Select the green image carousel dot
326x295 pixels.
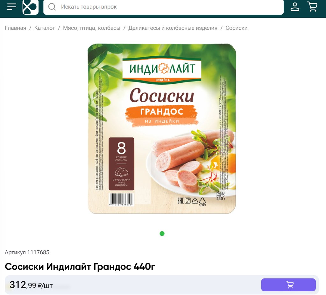[x=162, y=234]
